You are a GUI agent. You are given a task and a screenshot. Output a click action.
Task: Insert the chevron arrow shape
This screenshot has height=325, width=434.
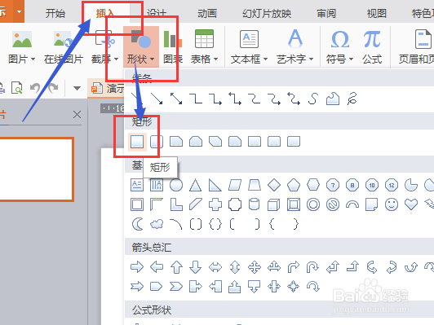176,287
